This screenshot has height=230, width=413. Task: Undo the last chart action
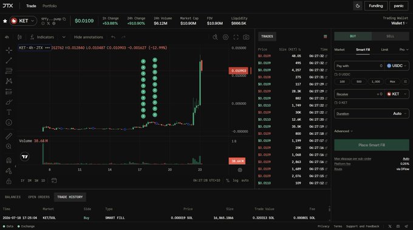[x=113, y=37]
